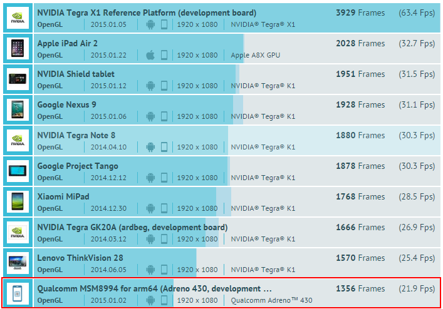Select the NVIDIA Shield tablet thumbnail image
The image size is (443, 309).
point(18,79)
